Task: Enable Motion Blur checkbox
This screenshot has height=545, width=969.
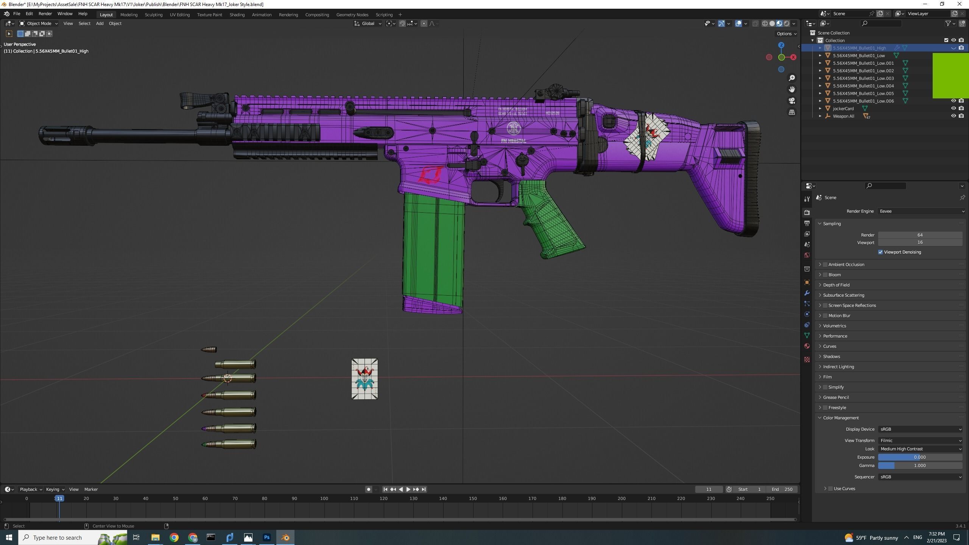Action: [x=825, y=316]
